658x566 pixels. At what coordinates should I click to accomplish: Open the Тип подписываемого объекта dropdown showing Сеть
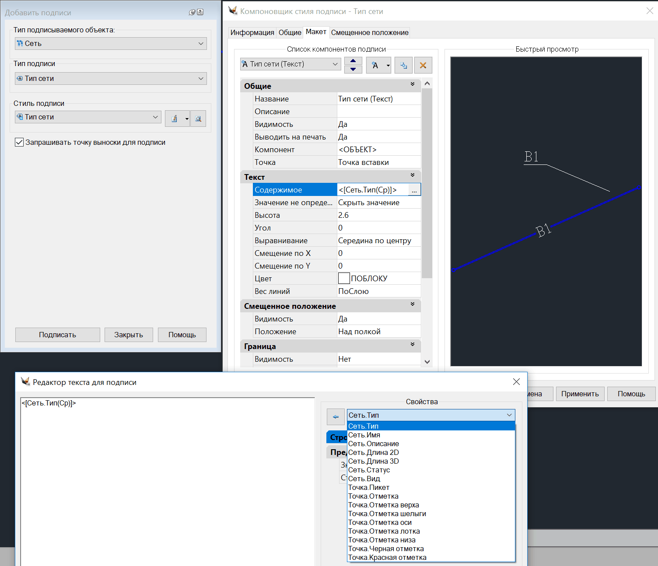[111, 43]
